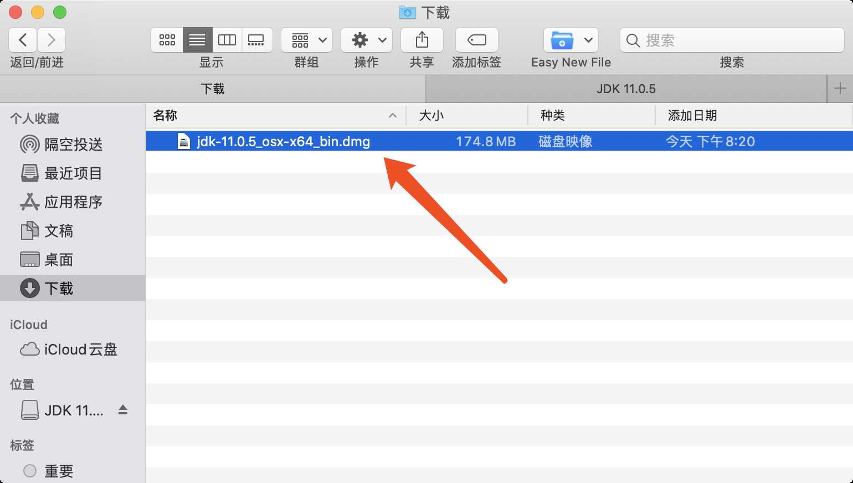Click the 位置 section header
The image size is (853, 483).
tap(22, 384)
